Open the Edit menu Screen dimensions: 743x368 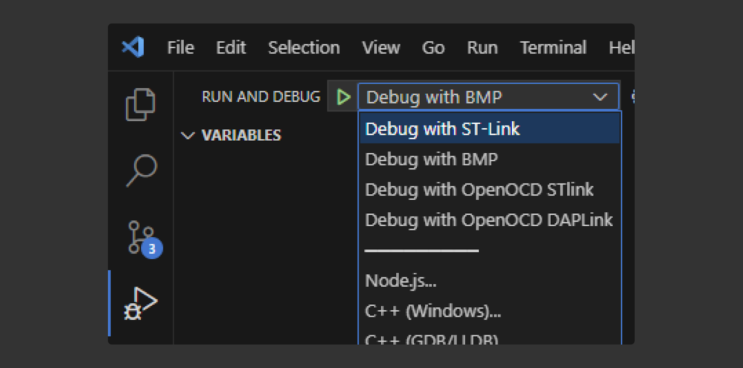[231, 47]
